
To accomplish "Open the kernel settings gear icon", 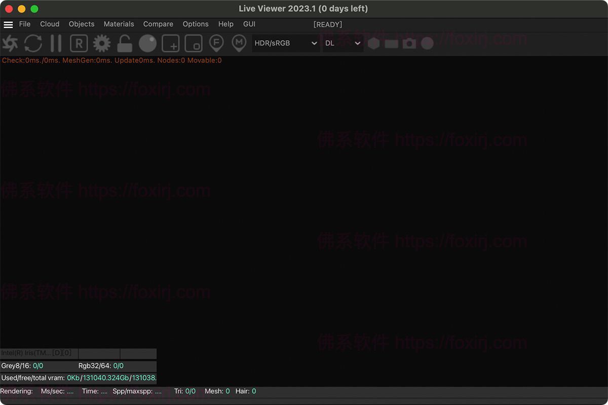I will pos(101,43).
